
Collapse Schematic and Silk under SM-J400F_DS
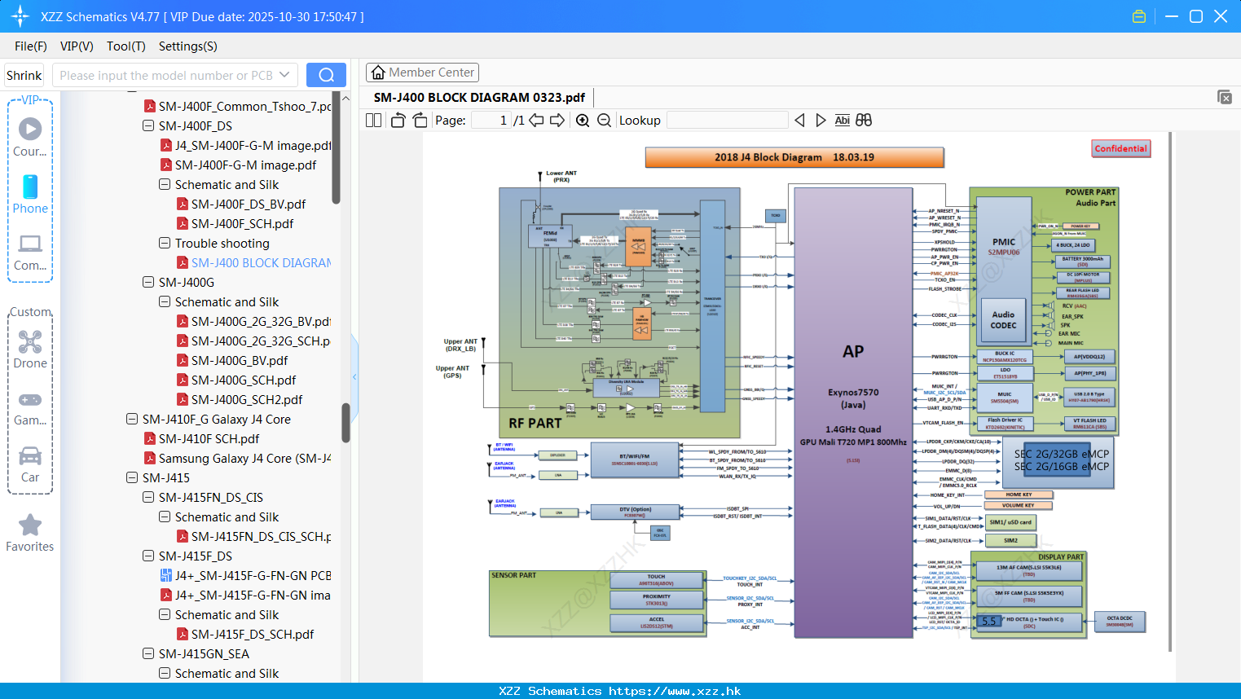tap(165, 184)
